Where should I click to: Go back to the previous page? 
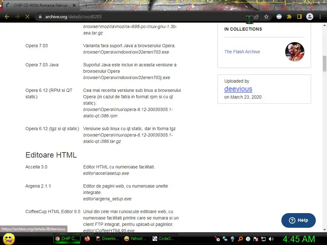[7, 17]
